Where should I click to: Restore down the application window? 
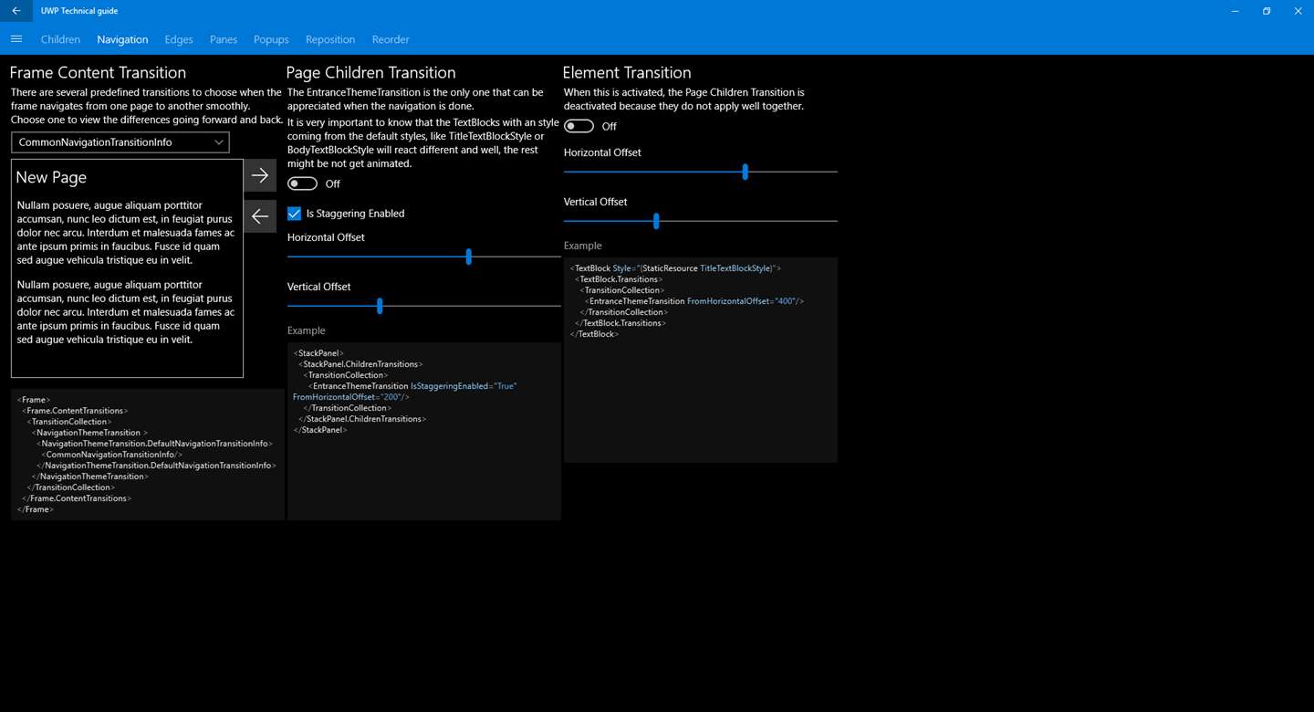pos(1267,11)
